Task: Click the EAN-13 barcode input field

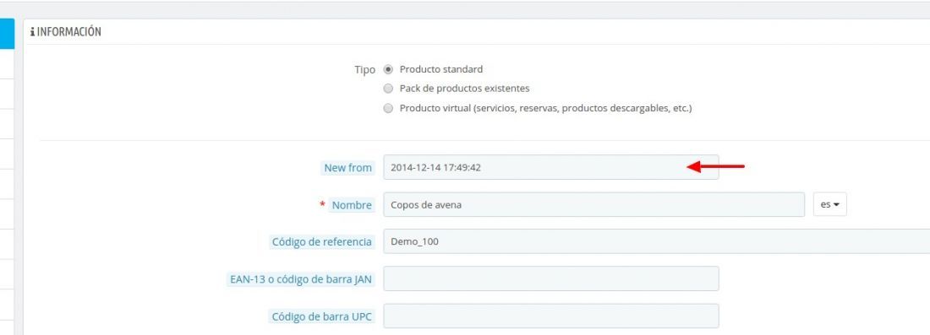Action: tap(551, 278)
